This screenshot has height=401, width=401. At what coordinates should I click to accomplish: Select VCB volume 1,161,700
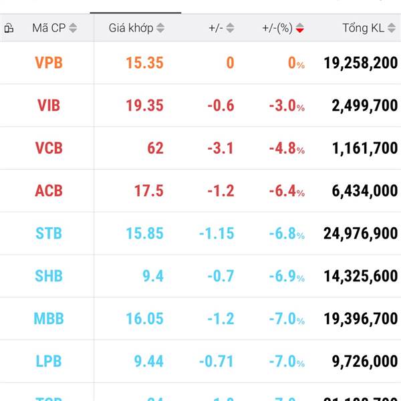click(365, 148)
